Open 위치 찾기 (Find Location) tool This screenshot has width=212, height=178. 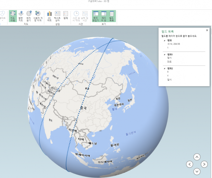pos(29,16)
